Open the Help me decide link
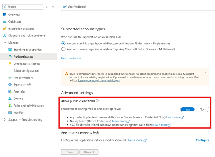This screenshot has width=215, height=157. point(72,58)
